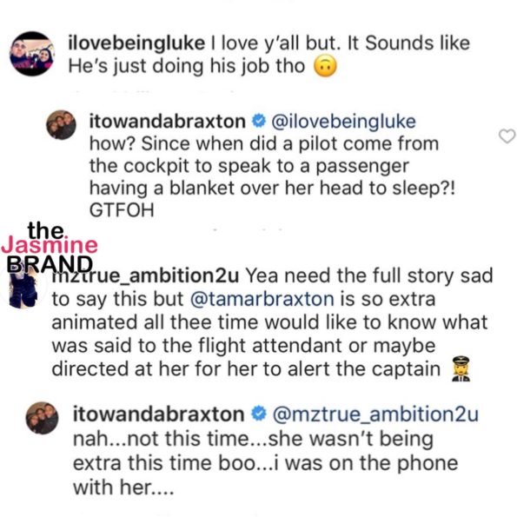The image size is (517, 517).
Task: Click the 'GTFOH' comment text
Action: [122, 210]
